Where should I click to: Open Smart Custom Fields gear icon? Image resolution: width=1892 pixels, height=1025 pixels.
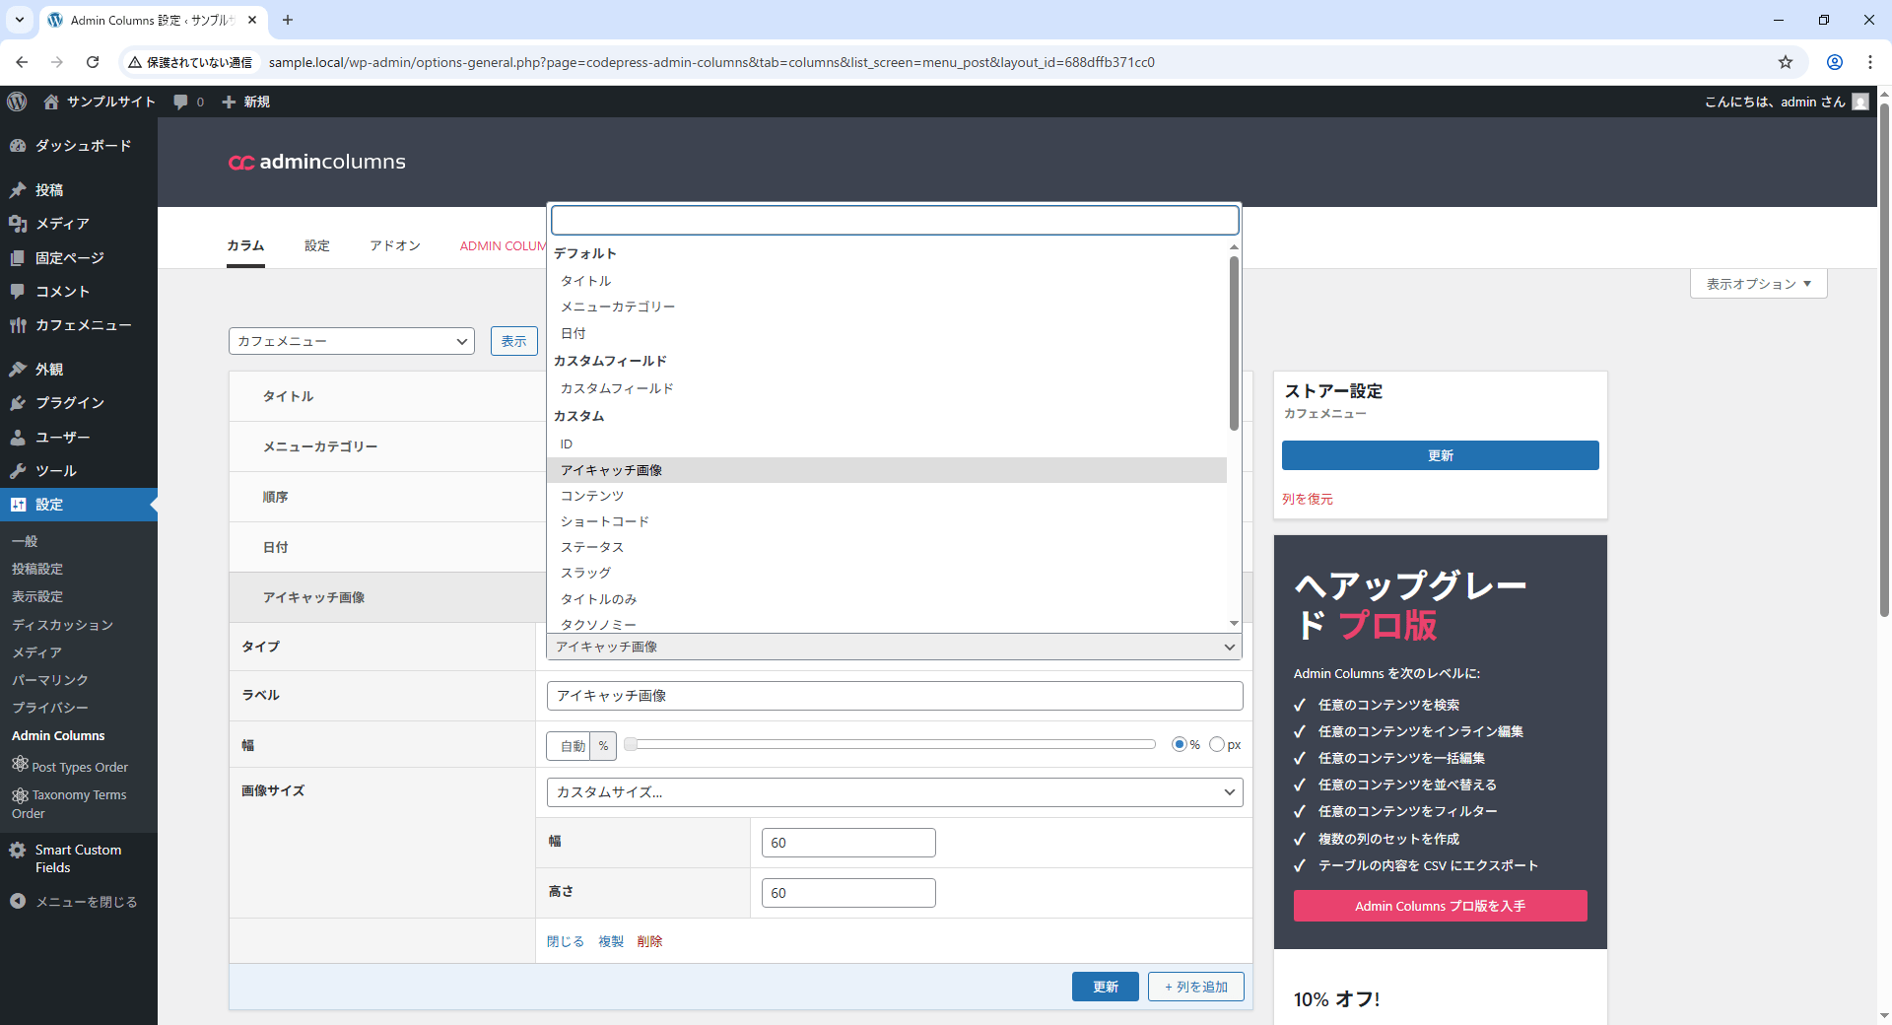tap(18, 850)
